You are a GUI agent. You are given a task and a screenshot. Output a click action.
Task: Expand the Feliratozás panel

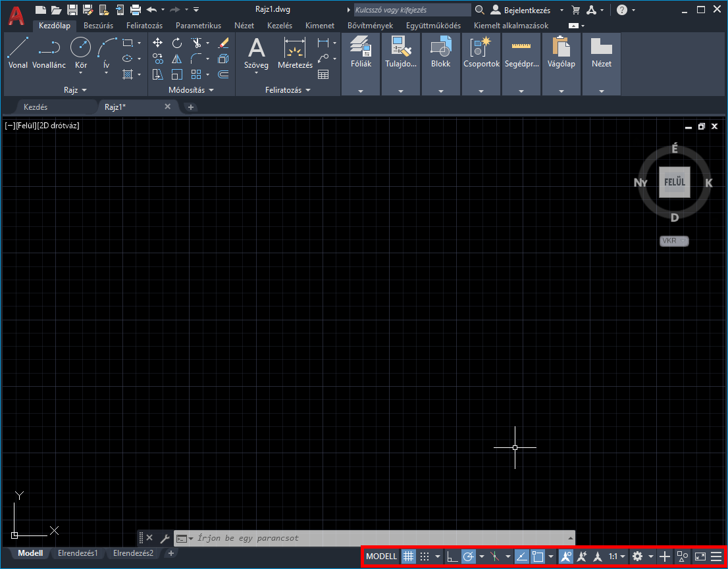point(288,90)
